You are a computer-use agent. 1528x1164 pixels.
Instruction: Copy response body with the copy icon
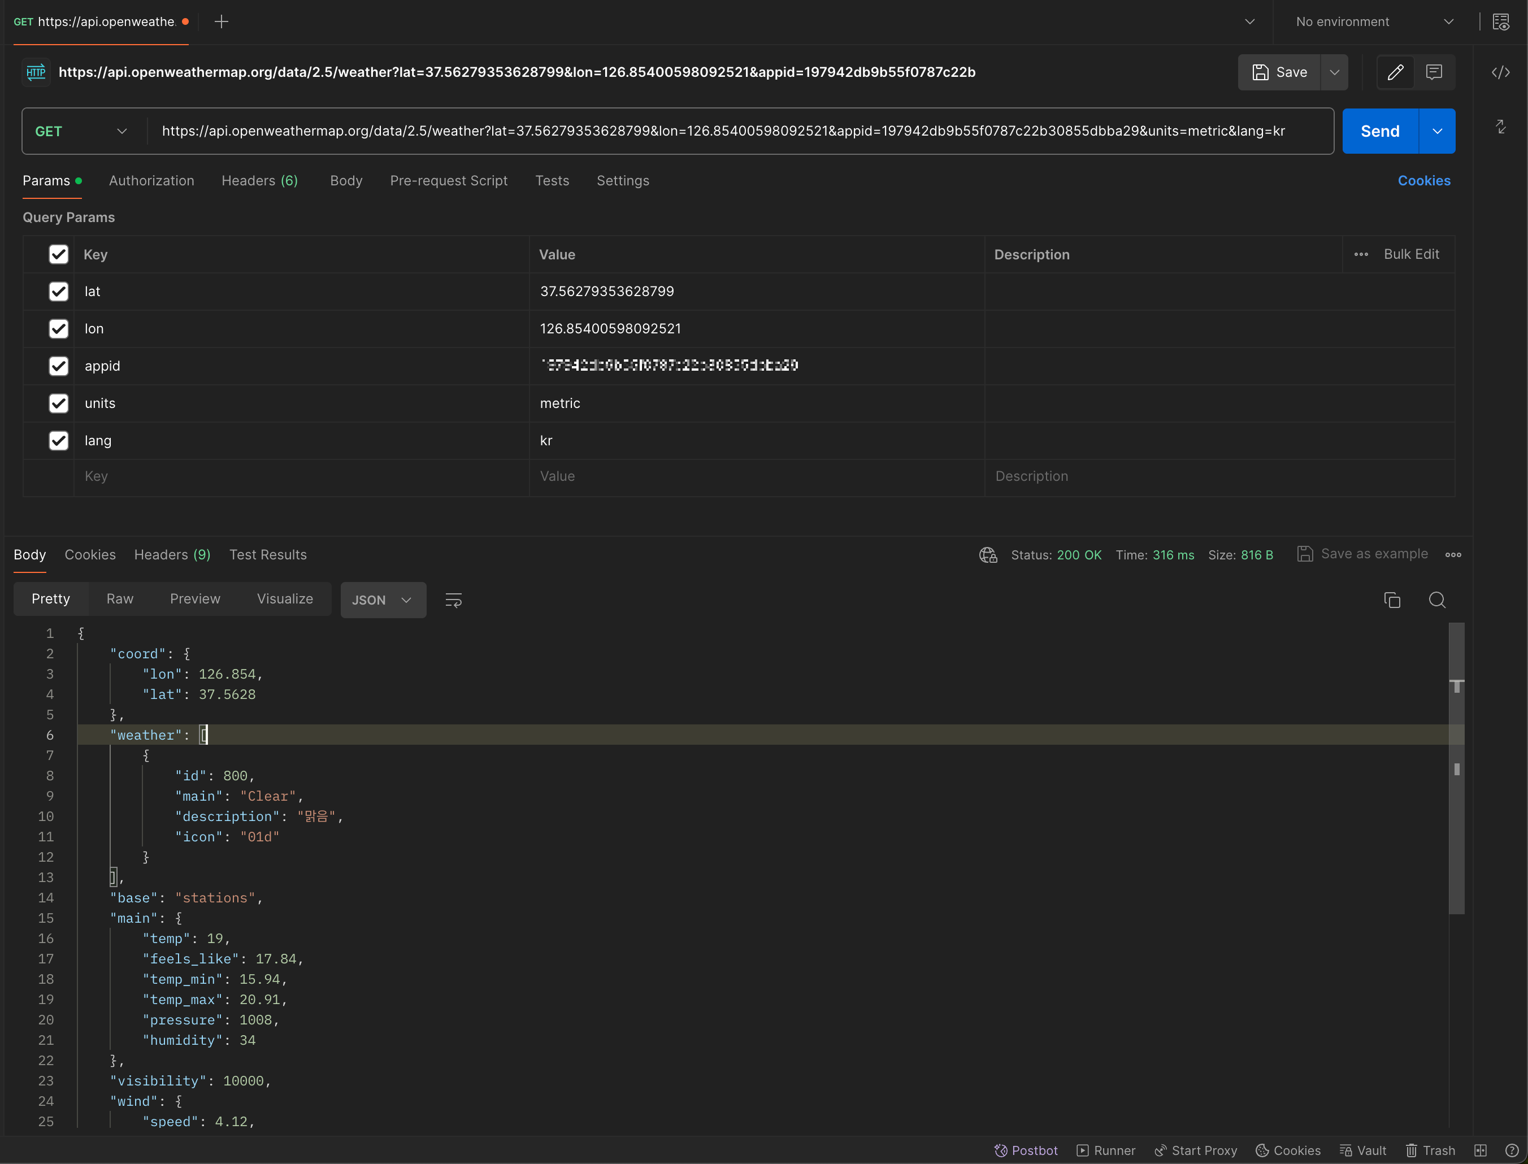(x=1391, y=600)
